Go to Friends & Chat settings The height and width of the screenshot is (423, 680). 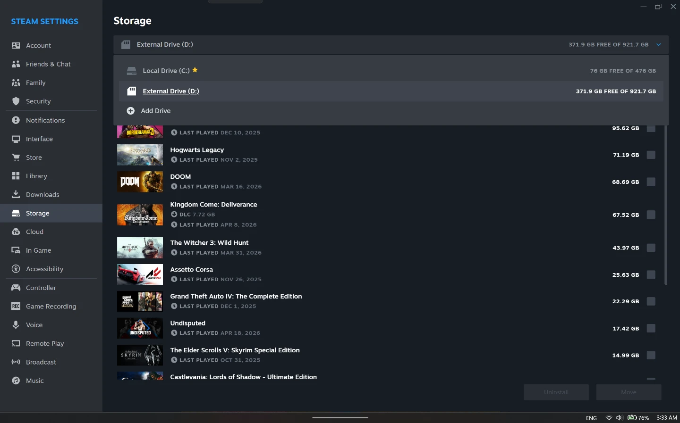pyautogui.click(x=51, y=64)
